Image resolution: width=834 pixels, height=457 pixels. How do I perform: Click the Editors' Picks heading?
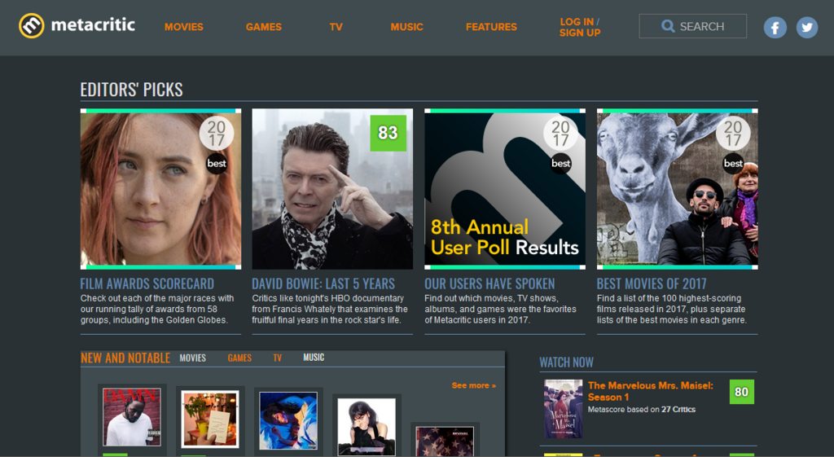131,90
